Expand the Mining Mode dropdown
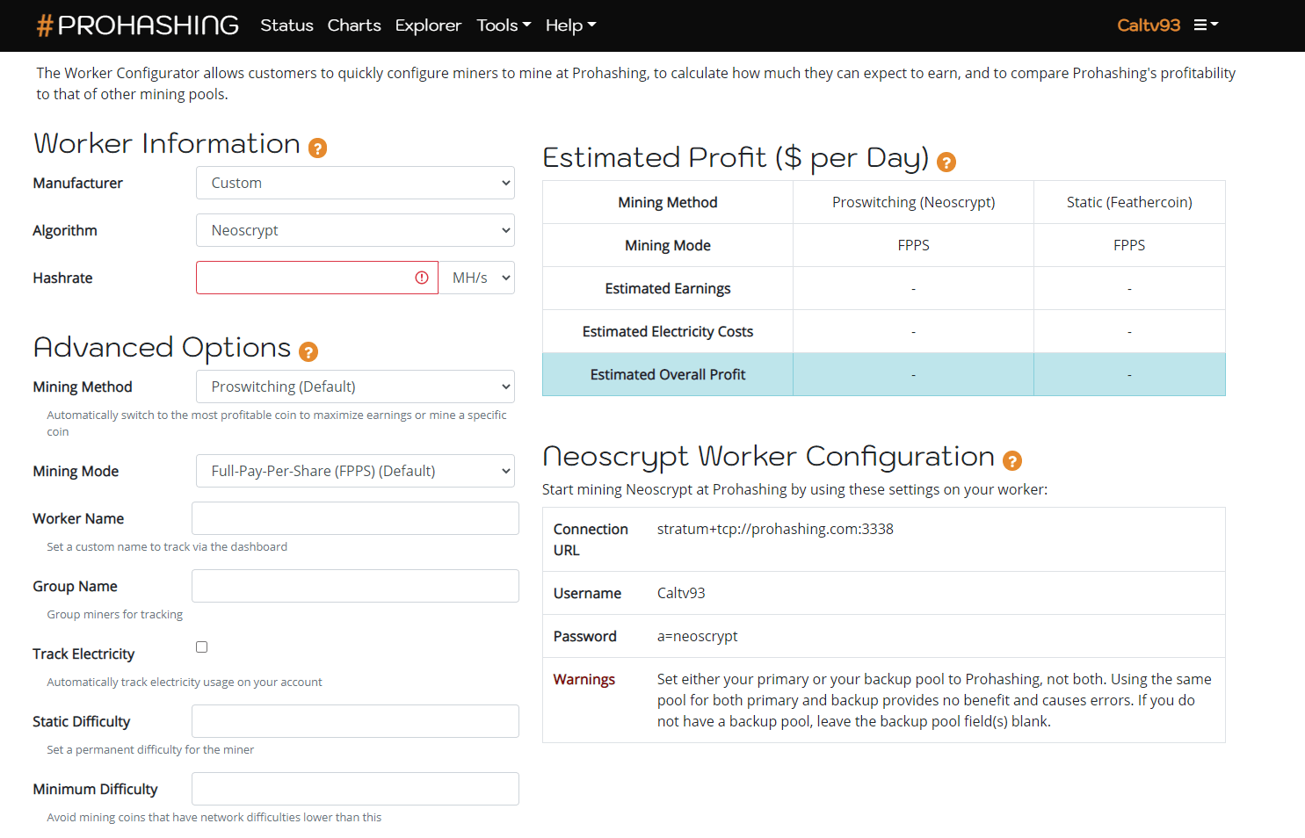 (355, 471)
